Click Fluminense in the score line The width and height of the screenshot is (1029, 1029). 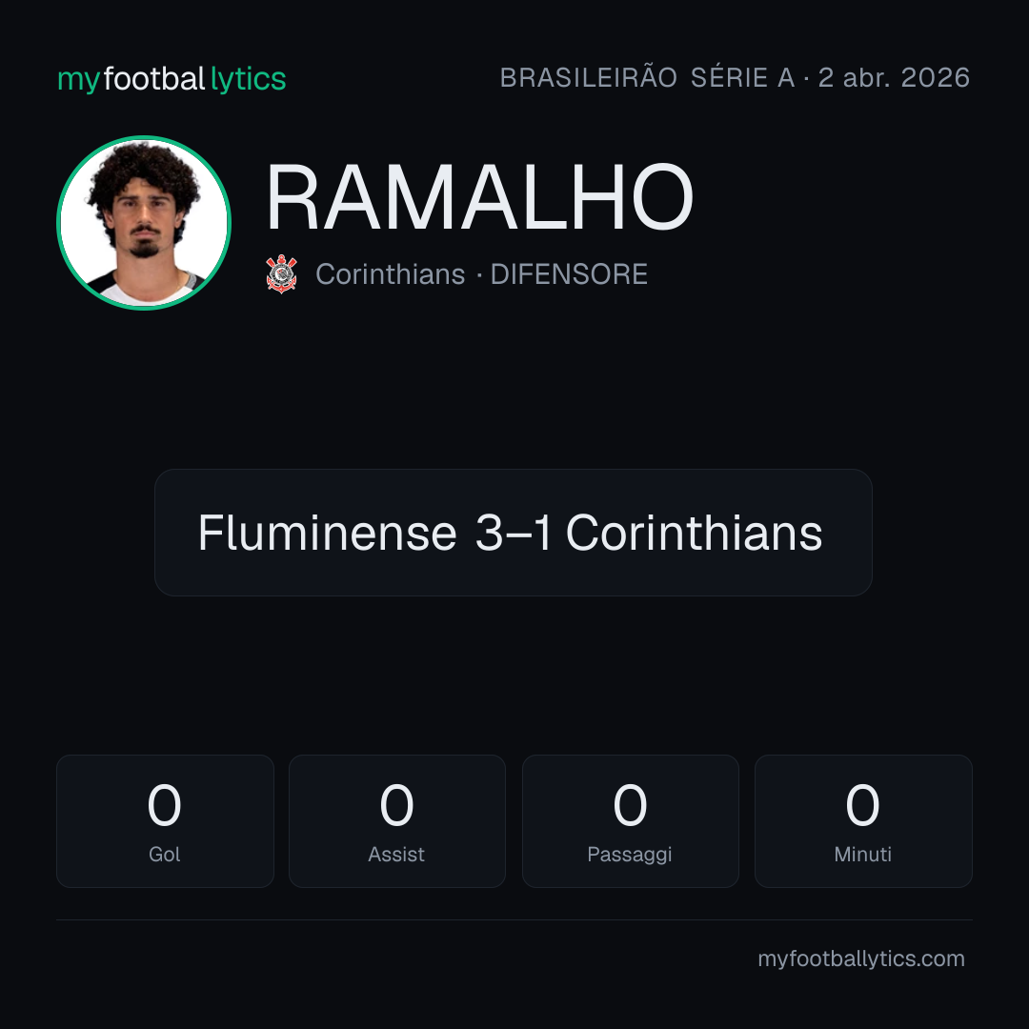coord(328,533)
